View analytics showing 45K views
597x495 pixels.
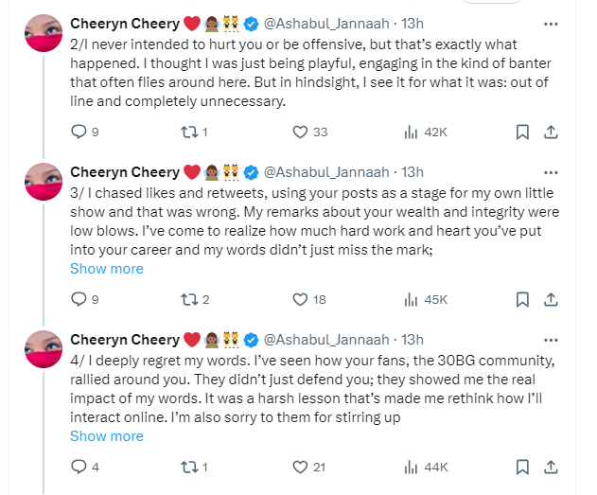[x=411, y=299]
